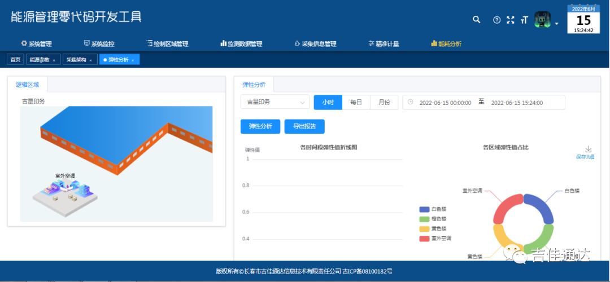610x282 pixels.
Task: Click the user avatar image
Action: 542,20
